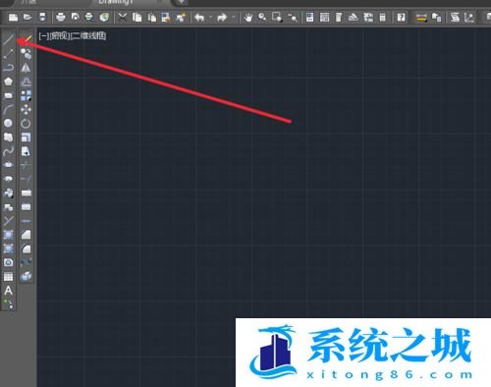The width and height of the screenshot is (491, 387).
Task: Select the Multiline Text 'A' tool
Action: 9,291
